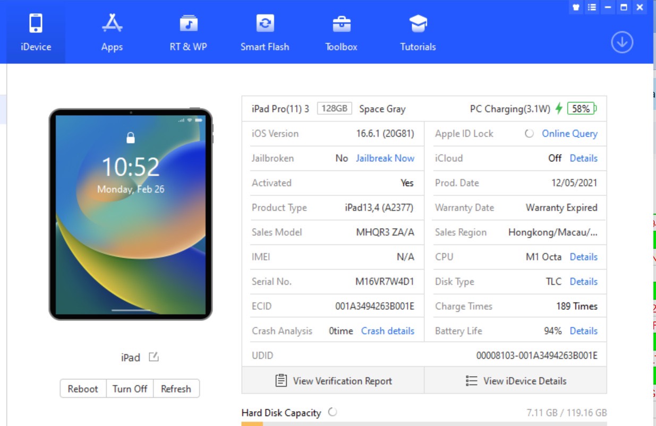The width and height of the screenshot is (656, 426).
Task: Switch to the Apps section
Action: [x=112, y=33]
